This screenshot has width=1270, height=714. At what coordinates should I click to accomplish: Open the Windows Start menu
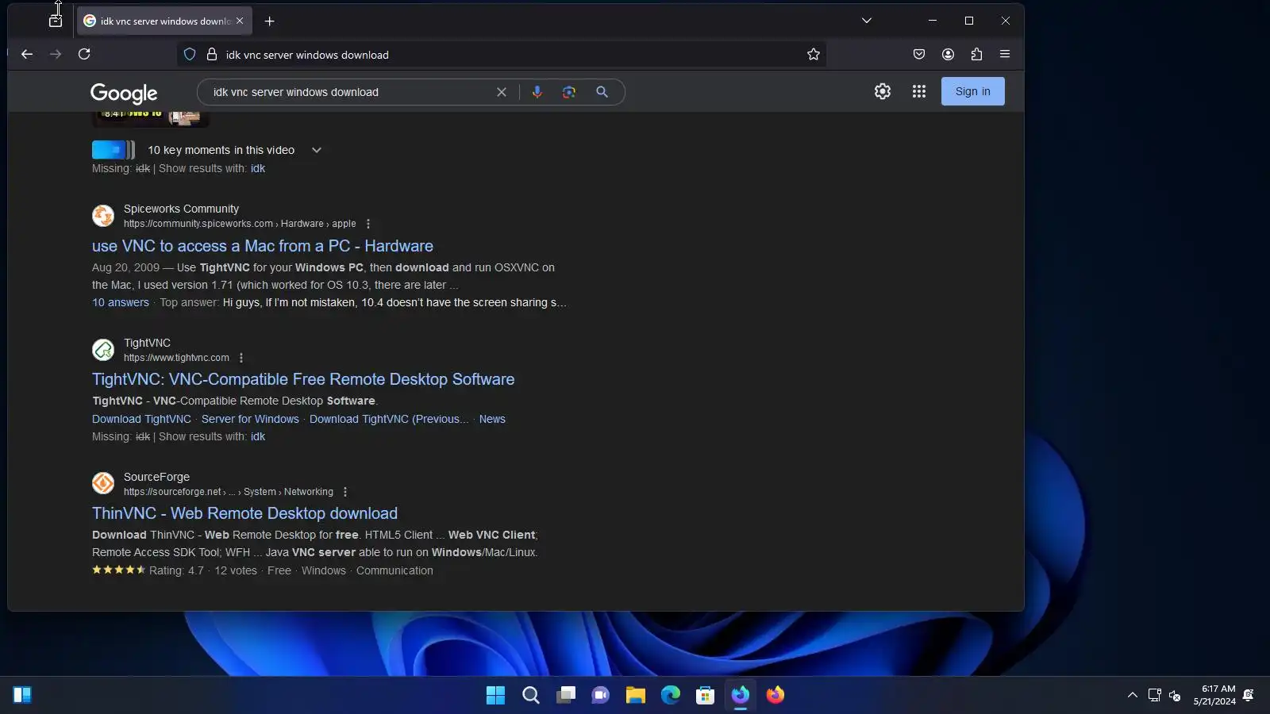495,695
